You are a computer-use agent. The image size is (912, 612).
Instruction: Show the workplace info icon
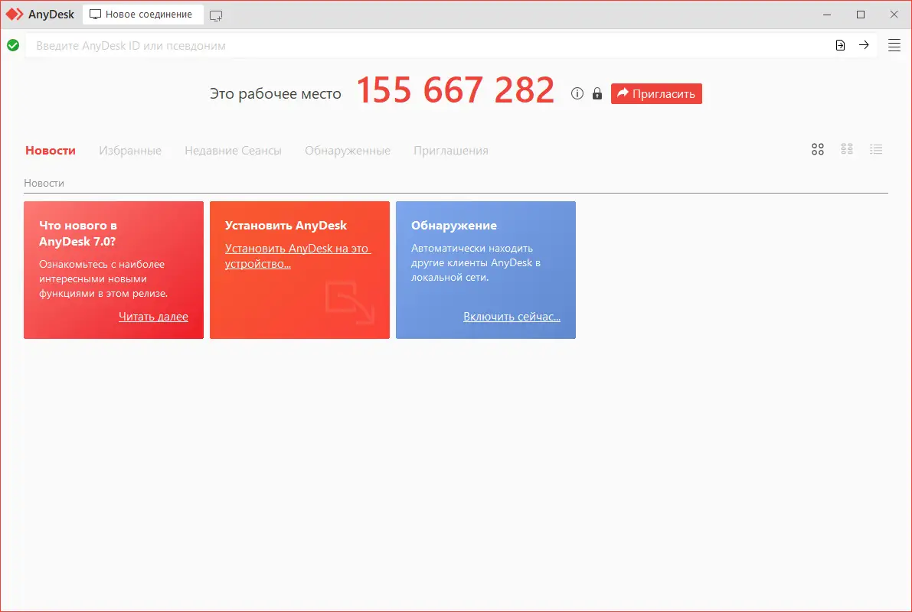click(x=577, y=93)
